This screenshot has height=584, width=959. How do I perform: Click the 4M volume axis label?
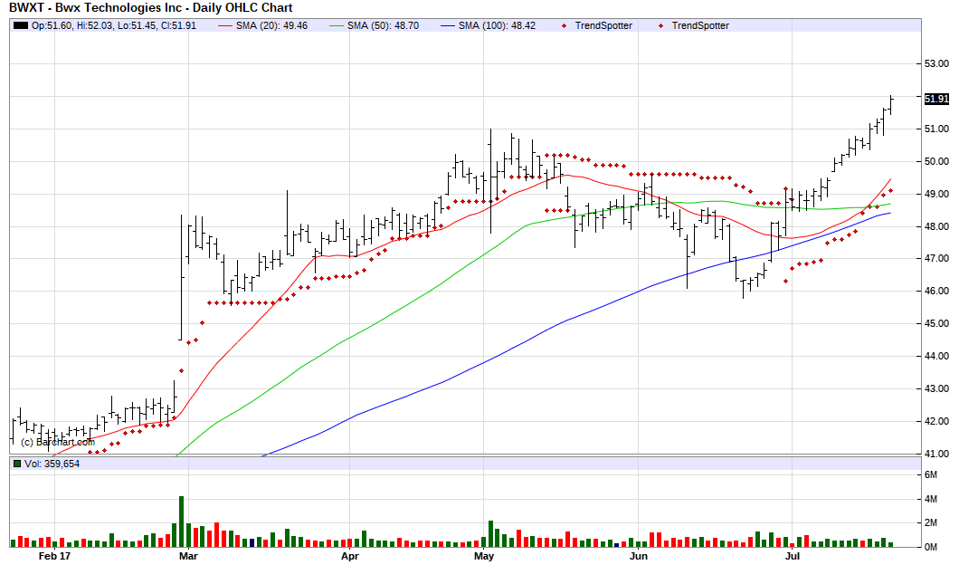coord(930,500)
